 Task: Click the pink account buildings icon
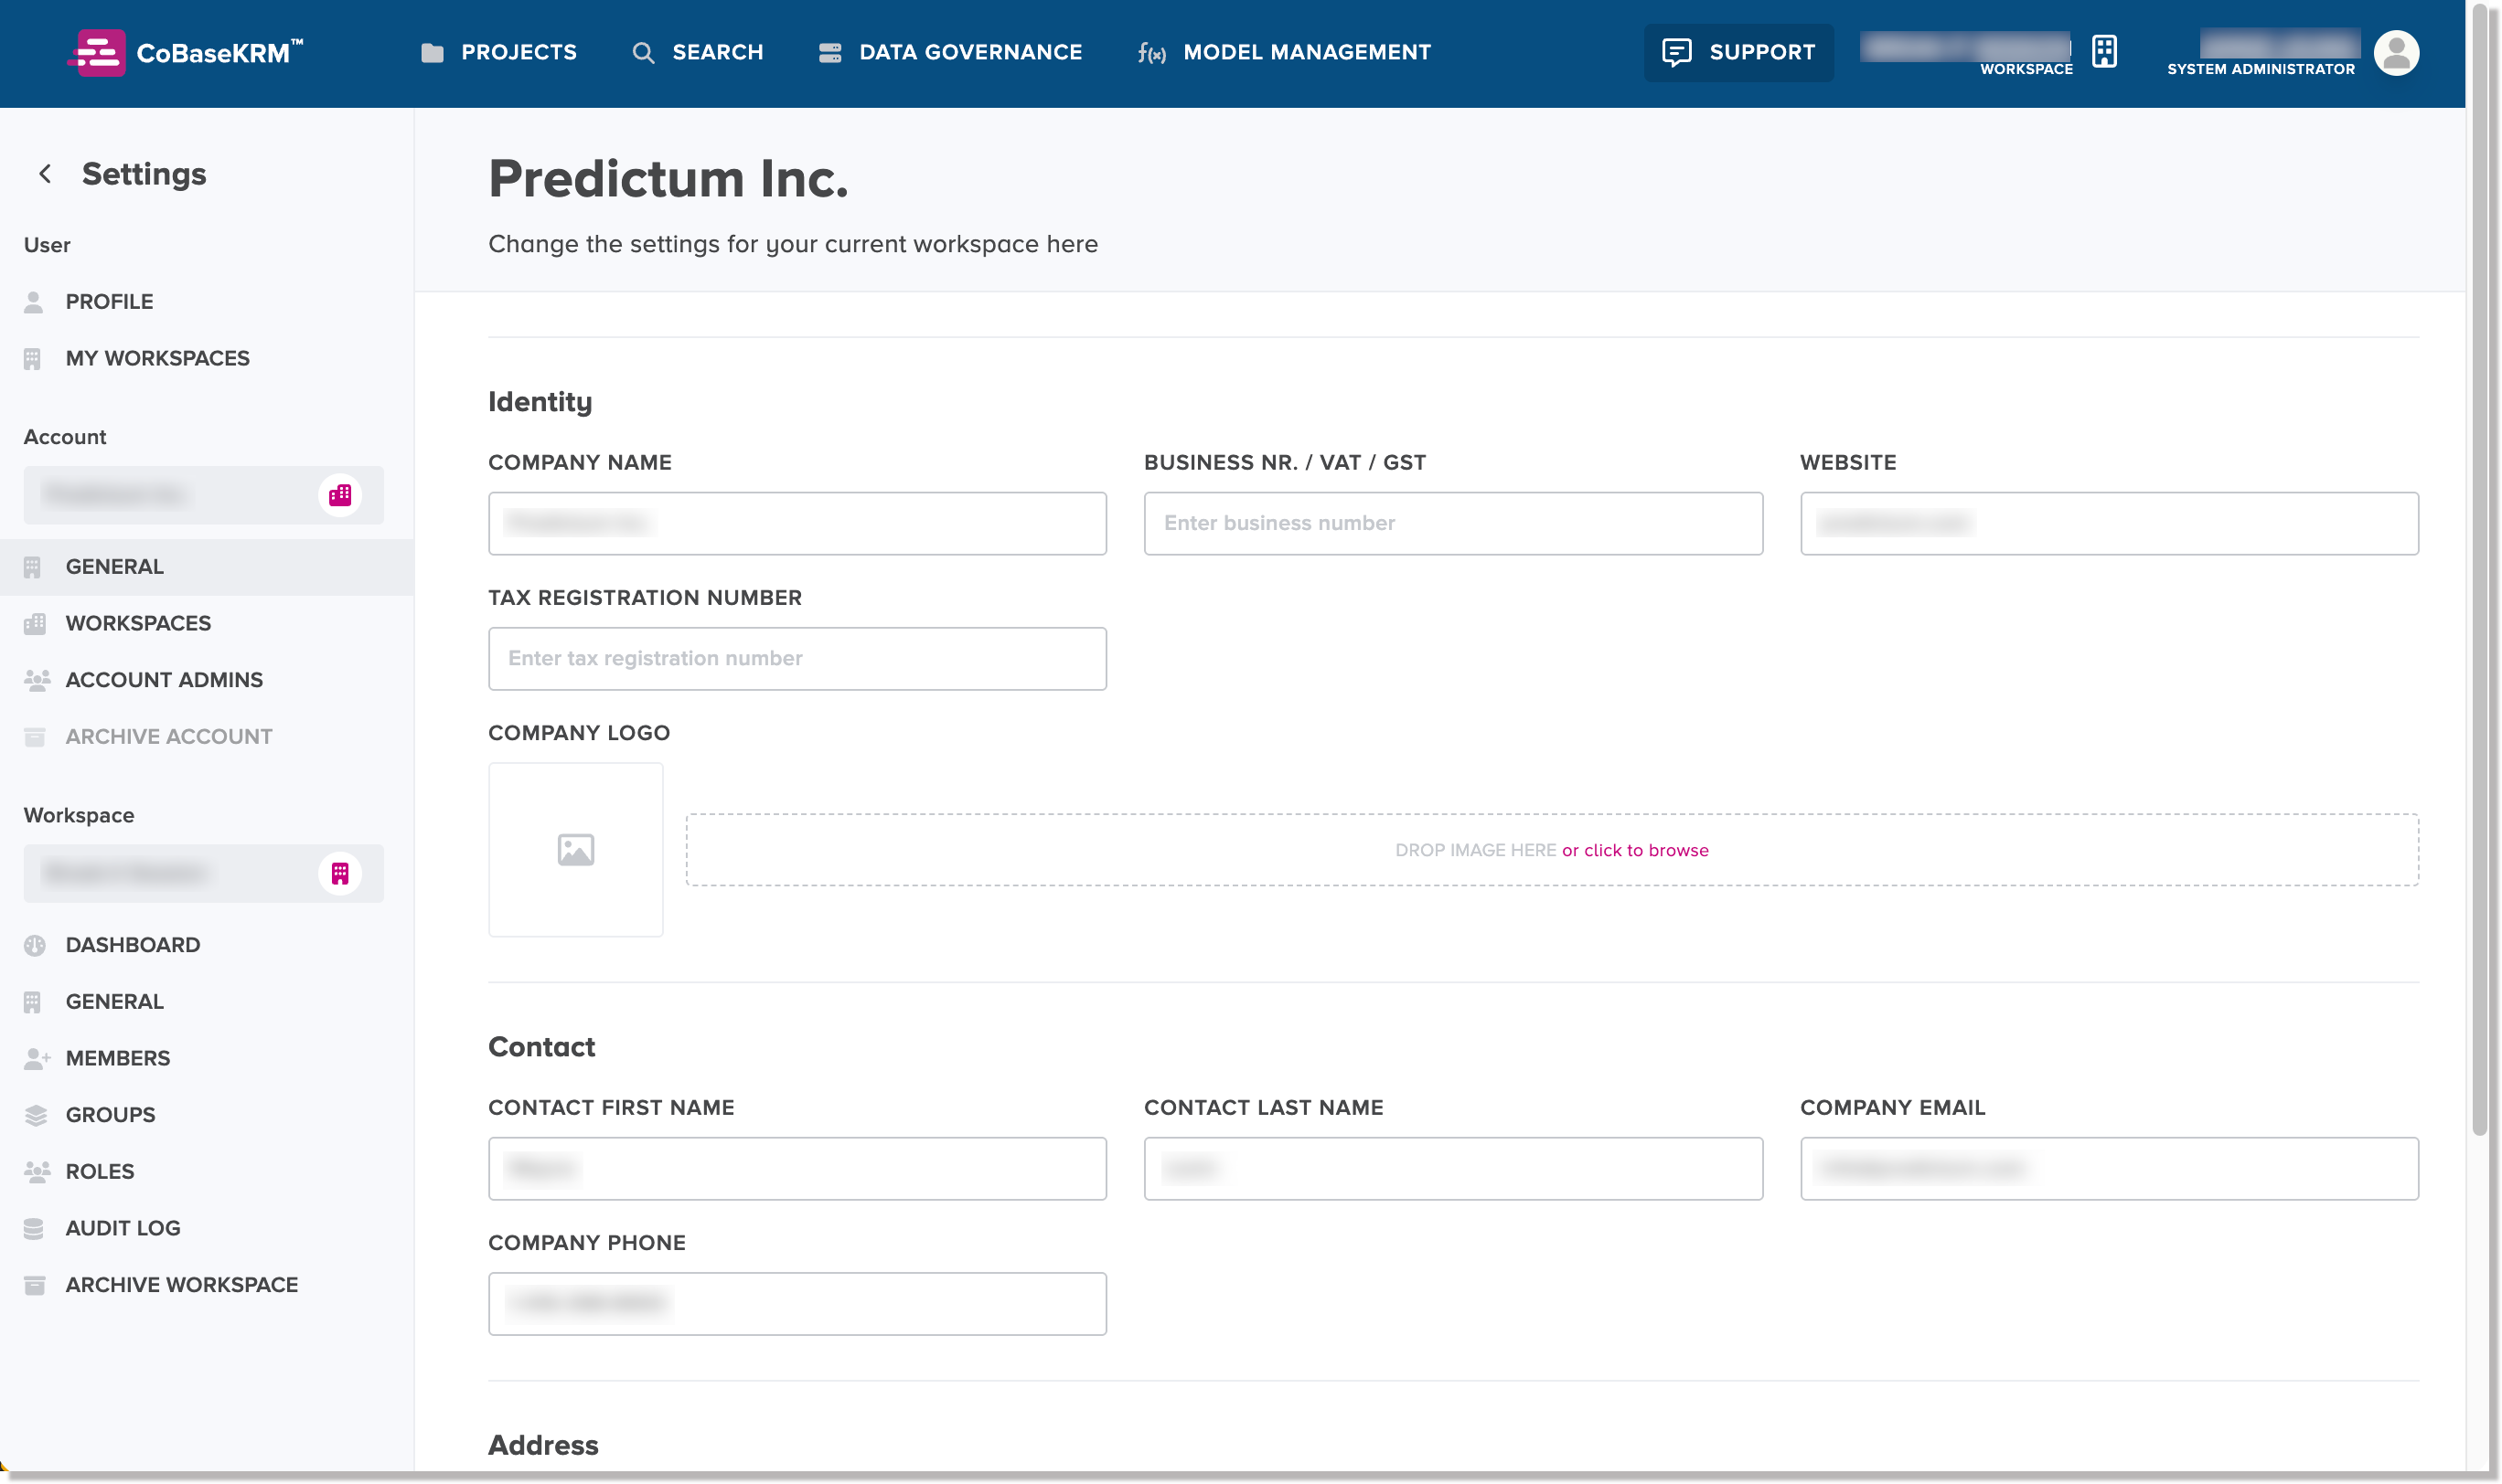(x=340, y=495)
